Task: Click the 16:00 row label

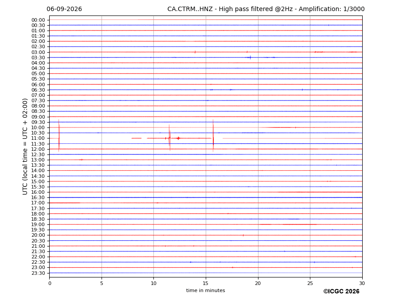Action: click(38, 192)
